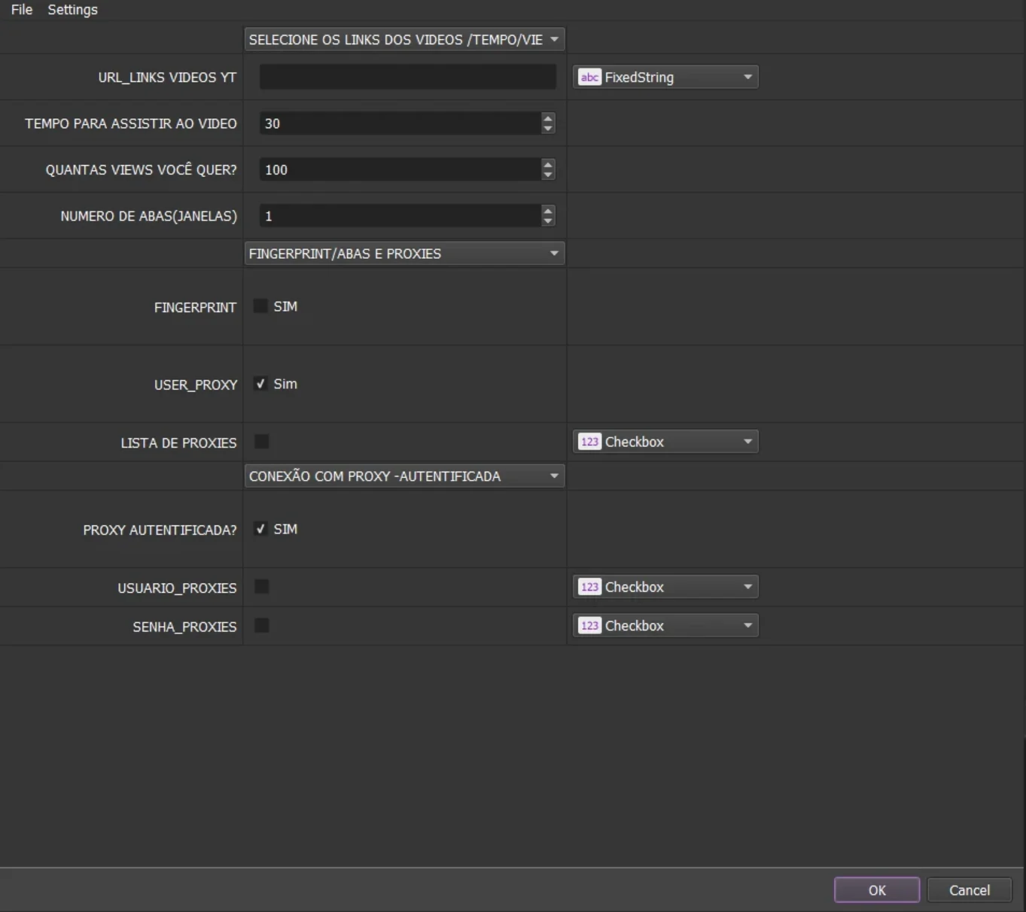Open the SELECIONE OS LINKS DOS VIDEOS dropdown
The width and height of the screenshot is (1026, 912).
pyautogui.click(x=404, y=39)
